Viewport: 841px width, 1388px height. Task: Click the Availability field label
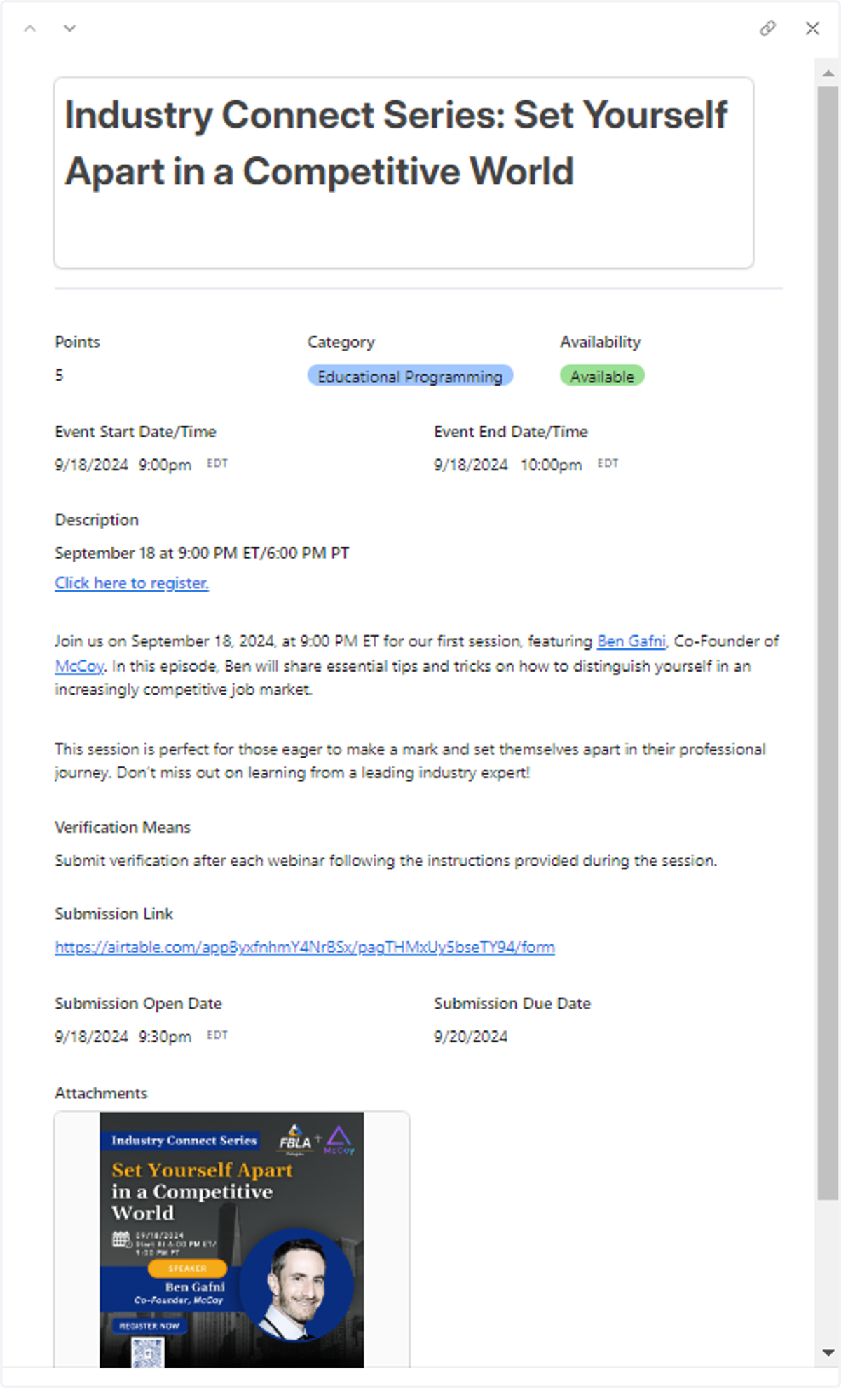click(x=601, y=342)
